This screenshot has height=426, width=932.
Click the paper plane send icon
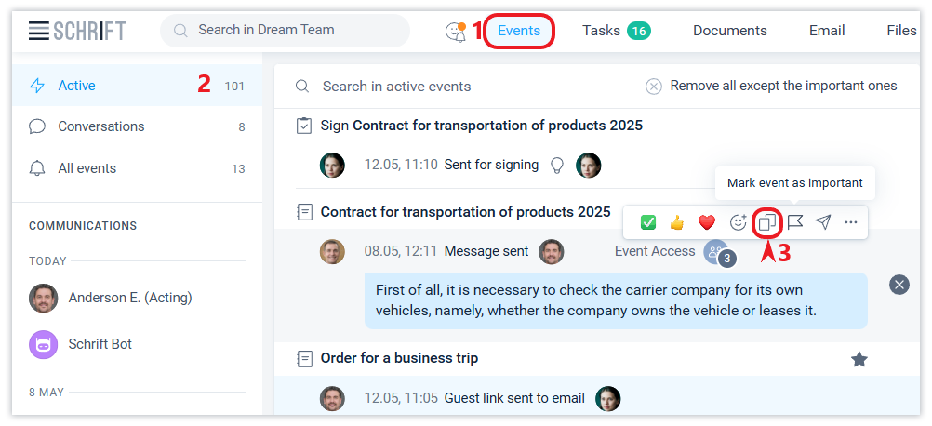(x=823, y=222)
